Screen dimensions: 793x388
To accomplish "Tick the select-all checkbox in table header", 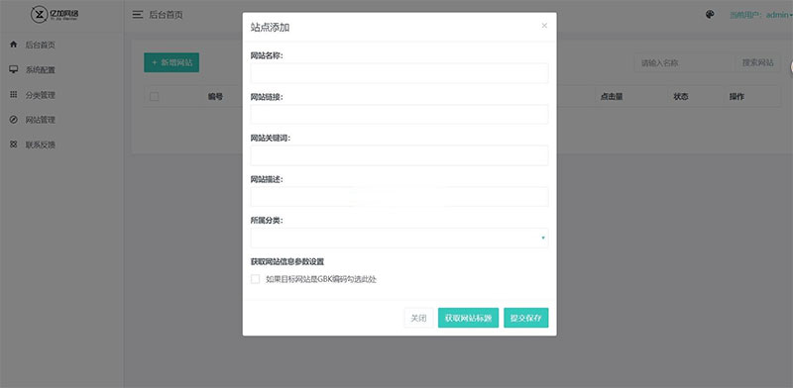I will pos(155,96).
